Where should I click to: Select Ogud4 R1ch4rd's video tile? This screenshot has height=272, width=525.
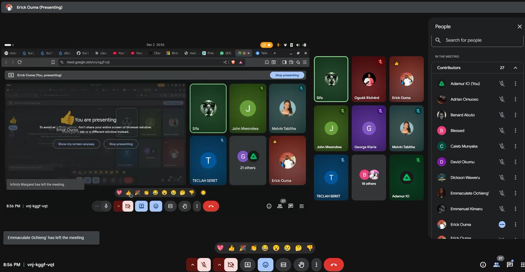[x=369, y=79]
